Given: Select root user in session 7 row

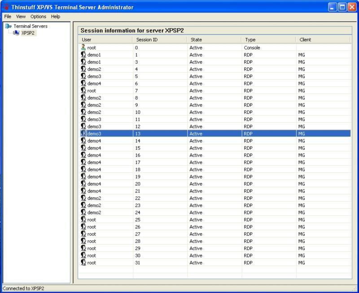Looking at the screenshot, I should tap(92, 90).
